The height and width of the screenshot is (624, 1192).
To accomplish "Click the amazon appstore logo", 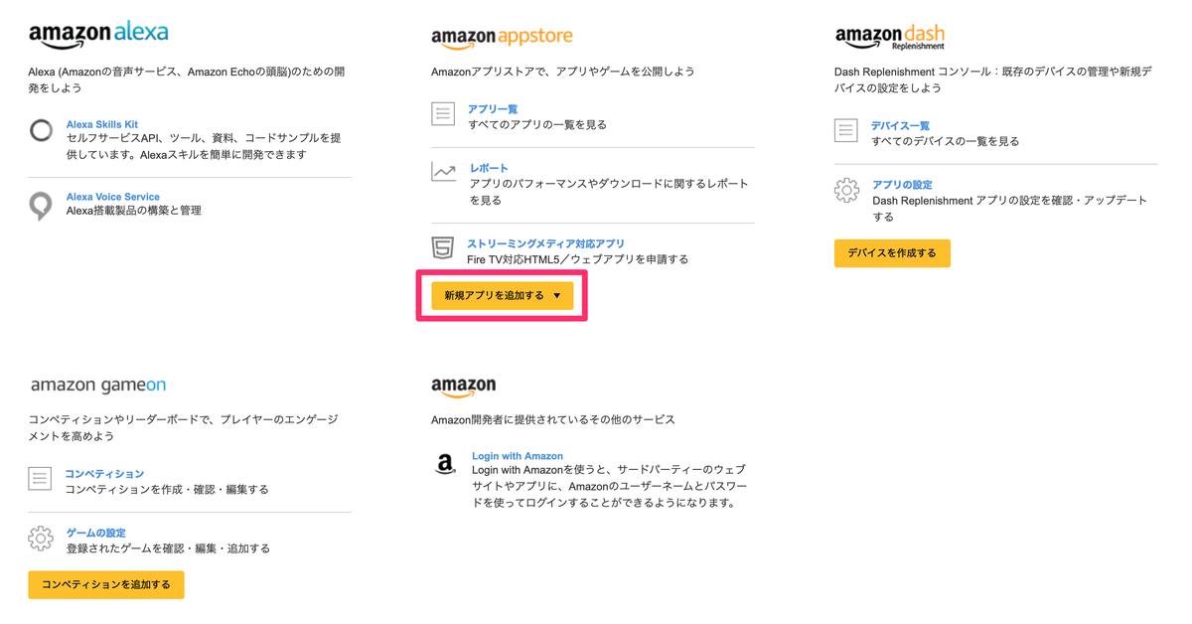I will point(502,37).
